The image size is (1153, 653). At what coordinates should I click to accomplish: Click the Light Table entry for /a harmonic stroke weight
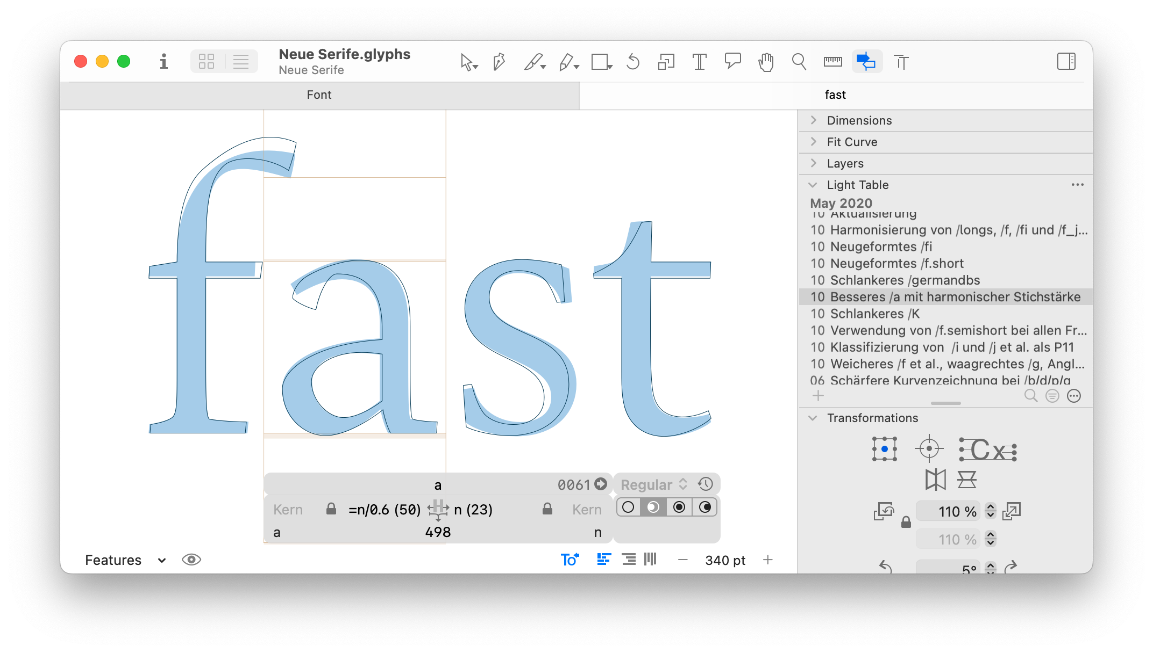coord(947,296)
